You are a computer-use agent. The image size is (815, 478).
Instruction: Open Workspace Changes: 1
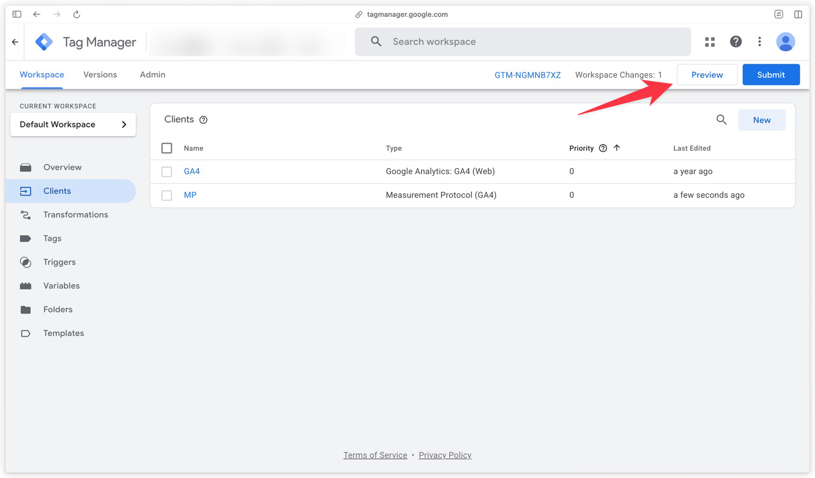point(618,75)
